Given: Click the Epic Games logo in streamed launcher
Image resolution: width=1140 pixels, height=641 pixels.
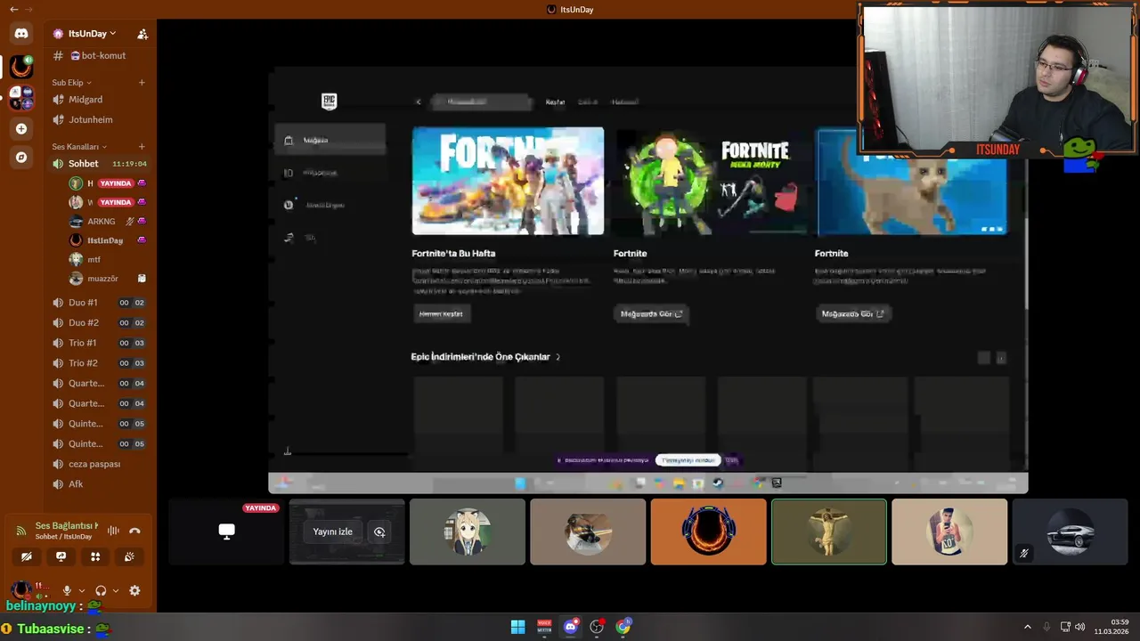Looking at the screenshot, I should pyautogui.click(x=330, y=101).
